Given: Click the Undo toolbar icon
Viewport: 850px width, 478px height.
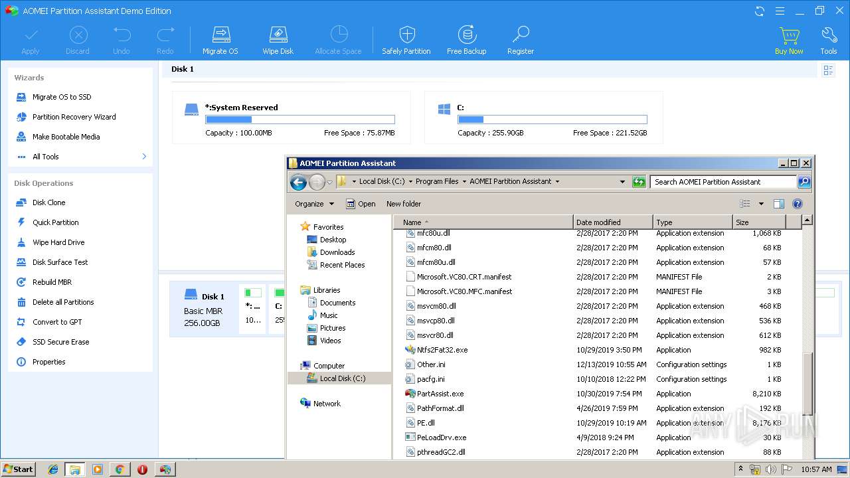Looking at the screenshot, I should pos(122,40).
